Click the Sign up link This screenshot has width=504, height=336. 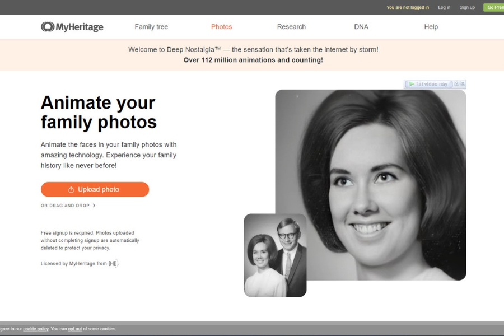click(467, 7)
